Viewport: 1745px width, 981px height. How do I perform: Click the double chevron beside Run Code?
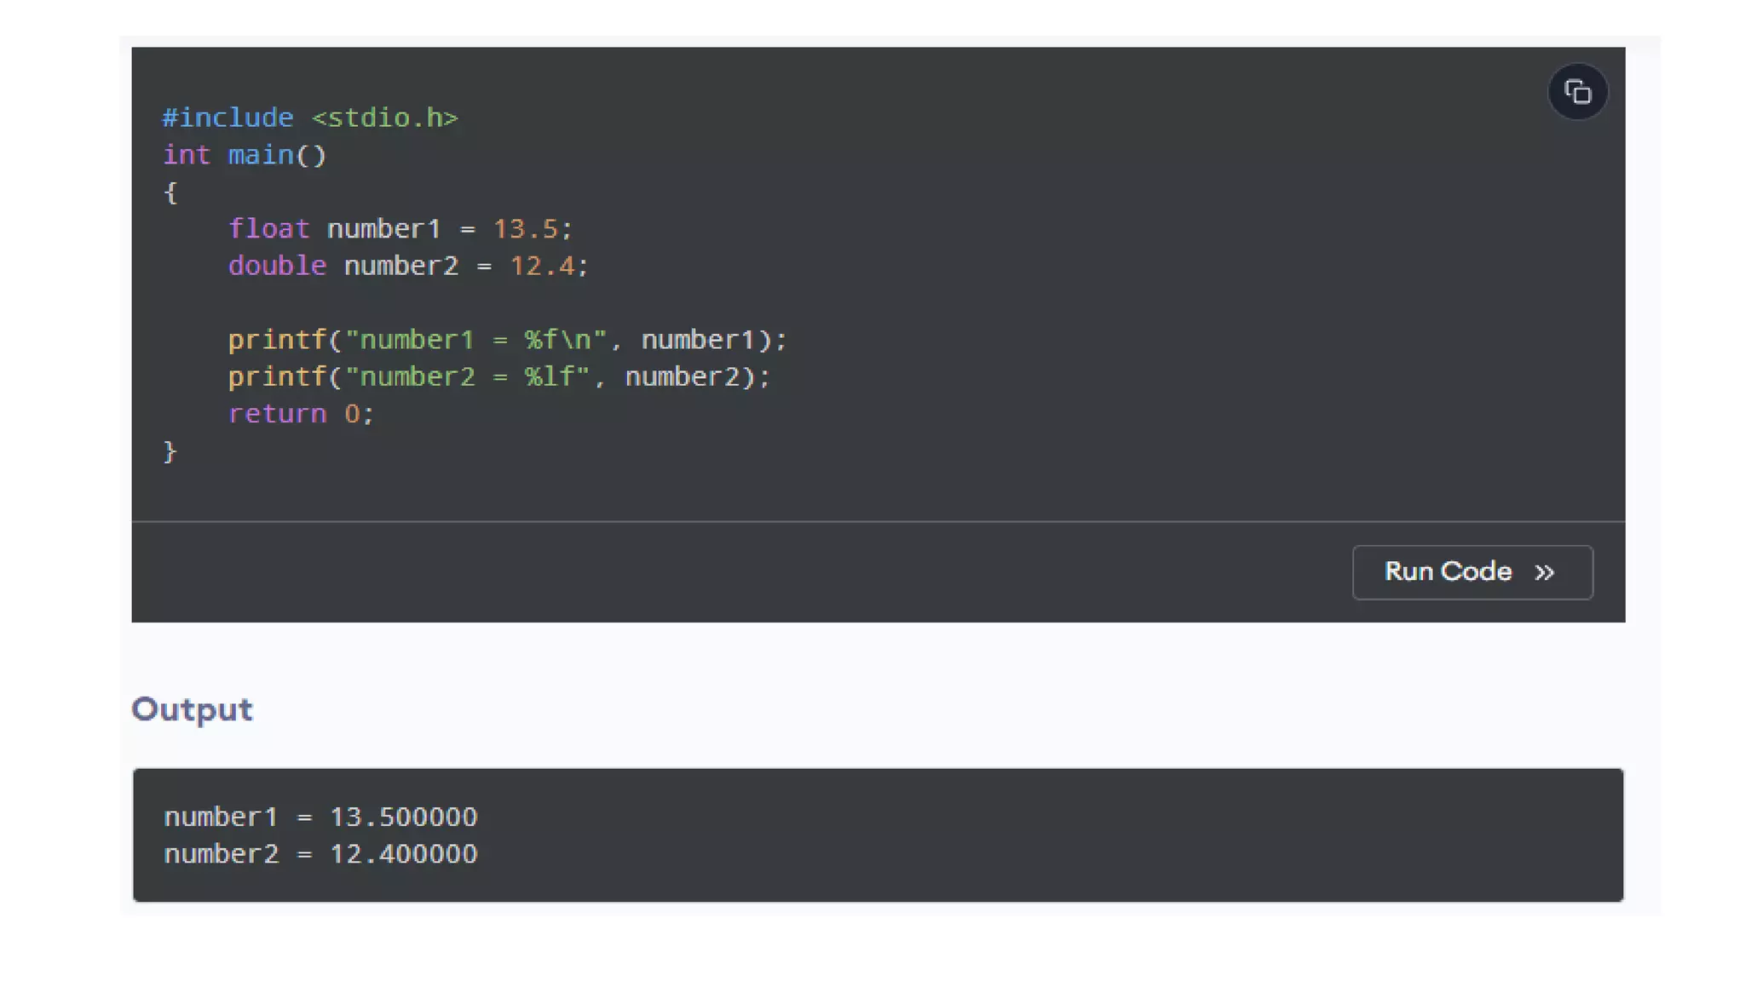click(x=1544, y=572)
